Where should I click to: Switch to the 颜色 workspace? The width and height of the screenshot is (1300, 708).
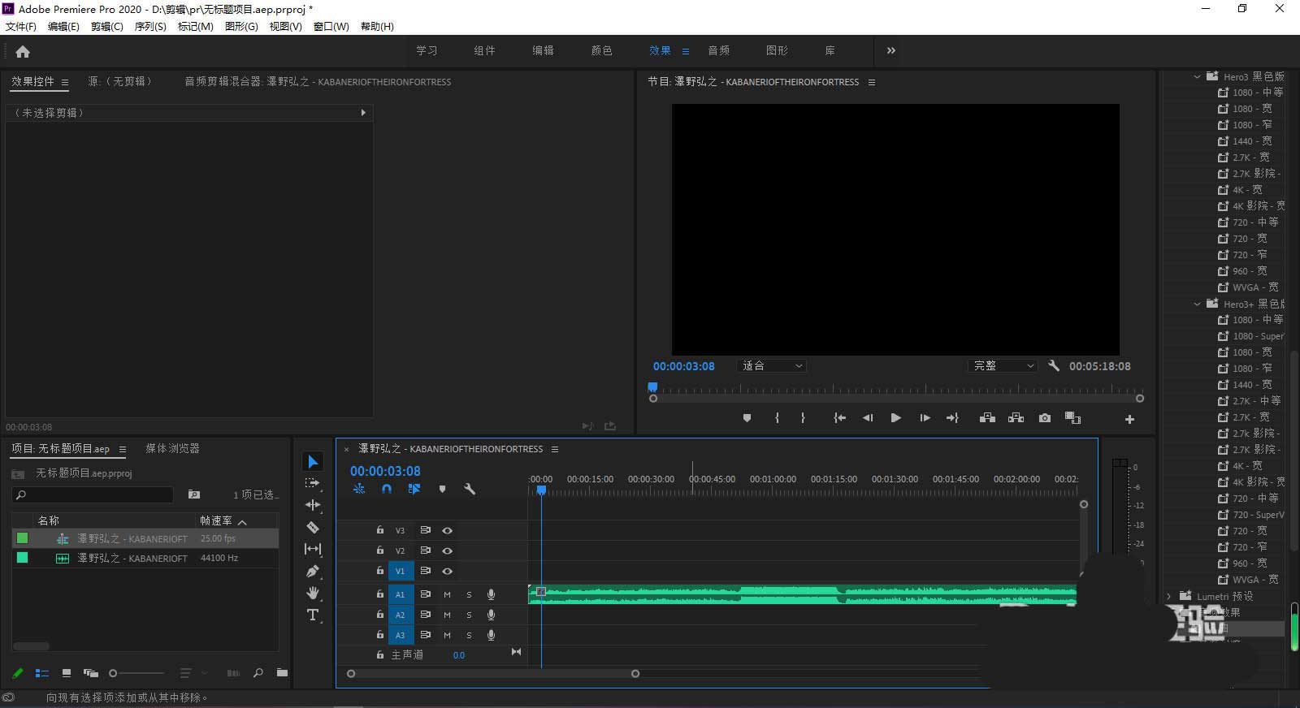[601, 50]
